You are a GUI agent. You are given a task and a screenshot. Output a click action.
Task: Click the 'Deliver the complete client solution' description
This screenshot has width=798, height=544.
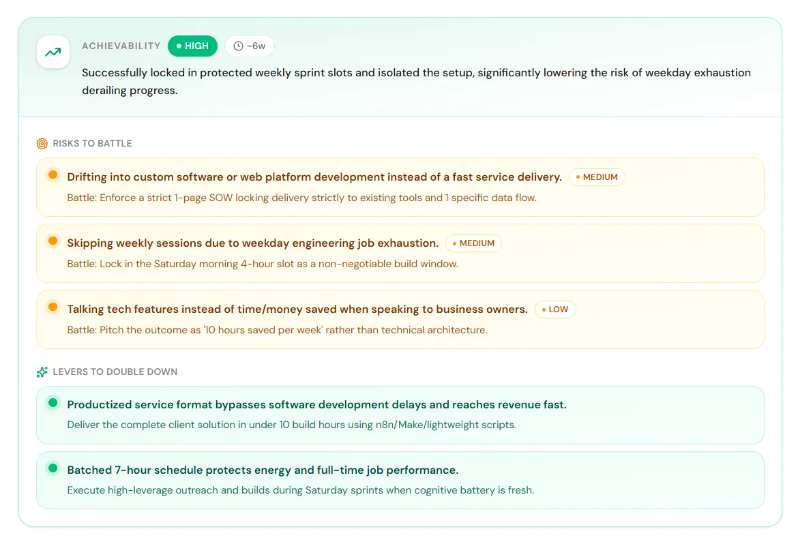[x=292, y=425]
